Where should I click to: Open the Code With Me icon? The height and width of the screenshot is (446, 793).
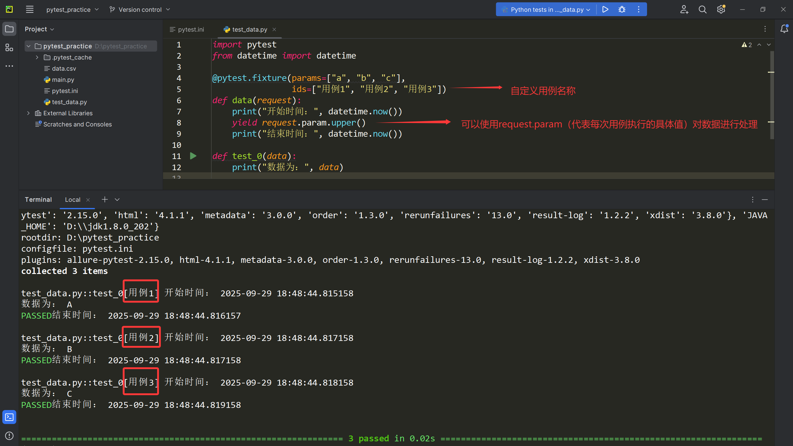pyautogui.click(x=684, y=10)
